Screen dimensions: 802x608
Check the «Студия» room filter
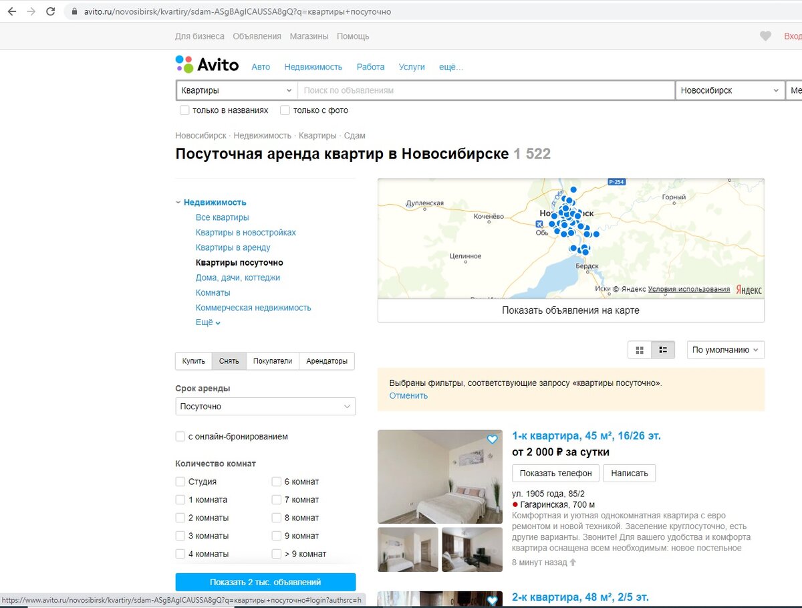point(180,482)
